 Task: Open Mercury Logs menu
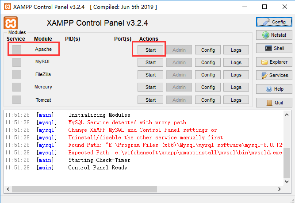click(x=236, y=87)
